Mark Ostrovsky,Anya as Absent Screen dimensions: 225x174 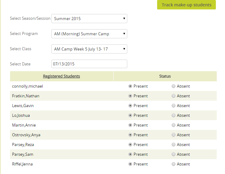coord(174,135)
